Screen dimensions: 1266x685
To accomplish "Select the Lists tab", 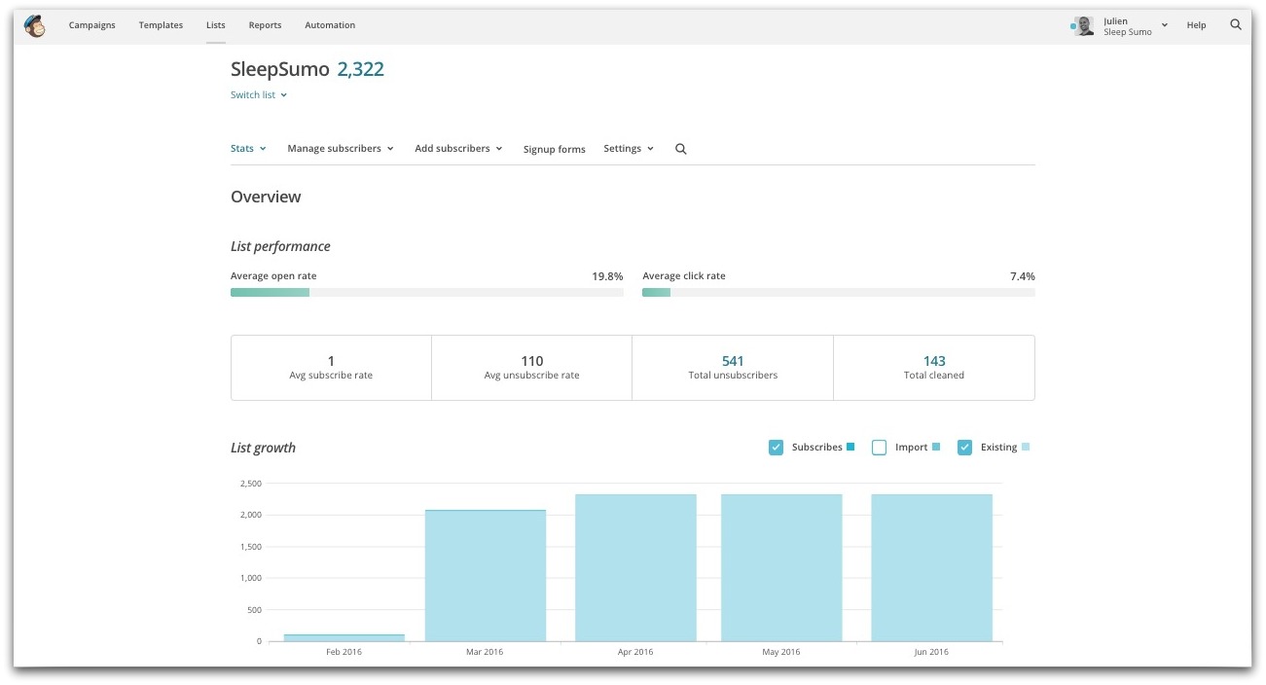I will [x=216, y=25].
